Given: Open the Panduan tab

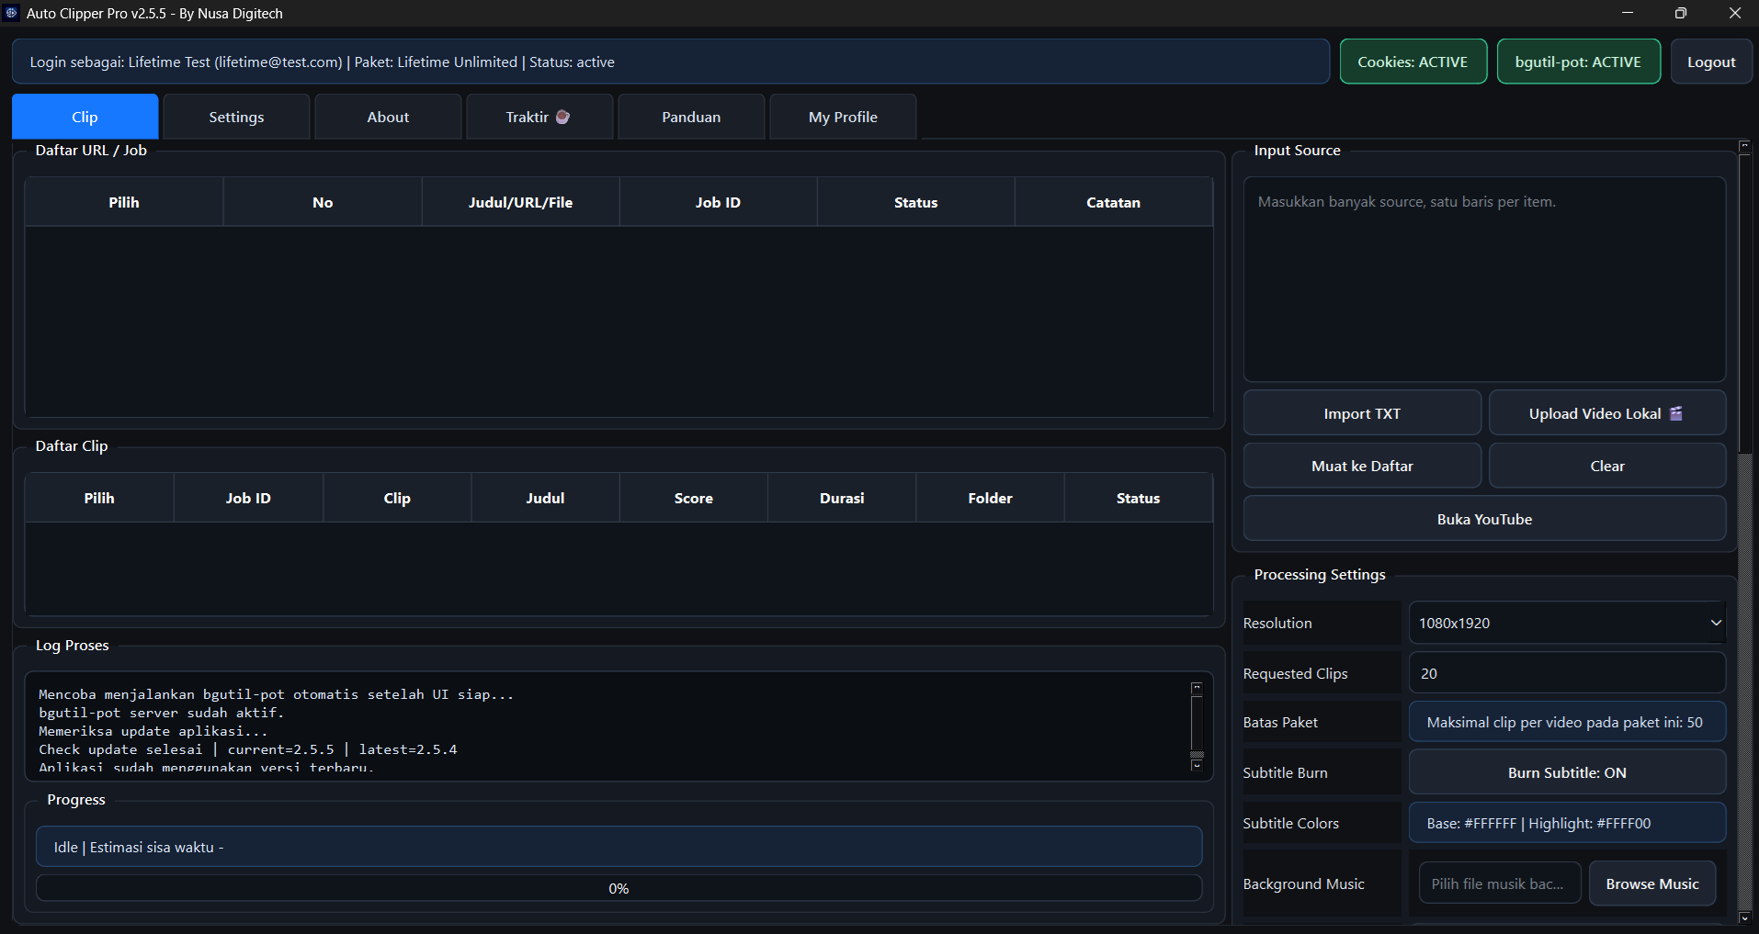Looking at the screenshot, I should (x=691, y=117).
